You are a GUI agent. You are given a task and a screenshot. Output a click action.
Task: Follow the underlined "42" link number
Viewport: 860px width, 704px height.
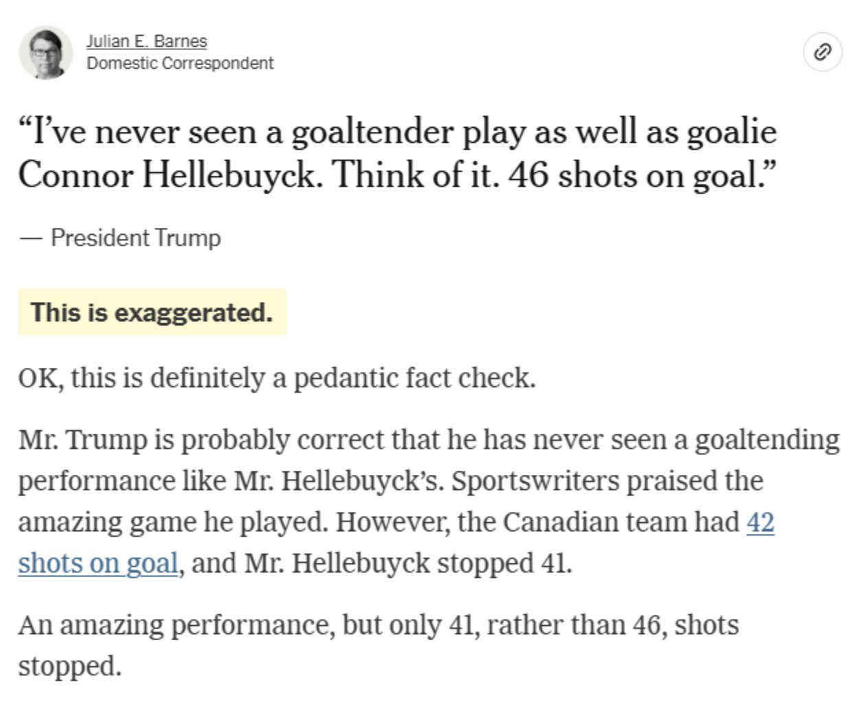pos(760,522)
